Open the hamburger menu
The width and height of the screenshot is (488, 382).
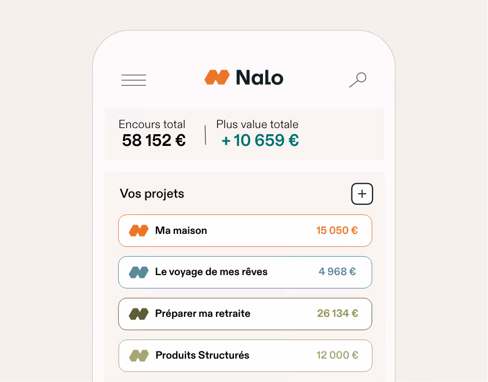pyautogui.click(x=134, y=80)
